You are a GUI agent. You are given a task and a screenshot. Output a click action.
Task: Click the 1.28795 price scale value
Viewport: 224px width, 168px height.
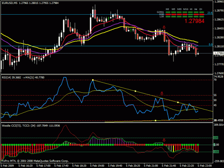pos(219,10)
